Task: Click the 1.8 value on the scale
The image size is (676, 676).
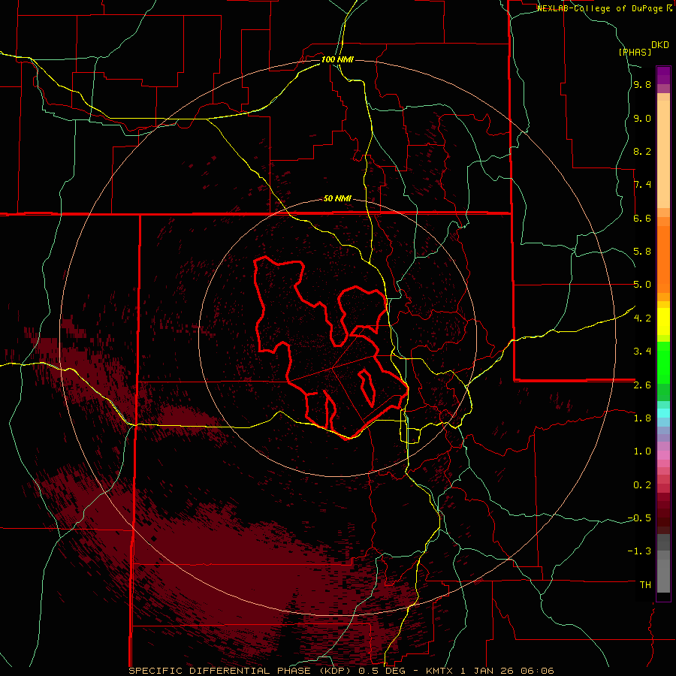Action: point(642,418)
